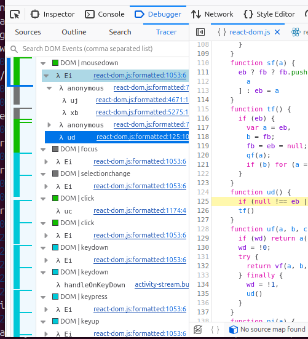Collapse the sources pane toggle icon
This screenshot has width=308, height=339.
pos(200,32)
